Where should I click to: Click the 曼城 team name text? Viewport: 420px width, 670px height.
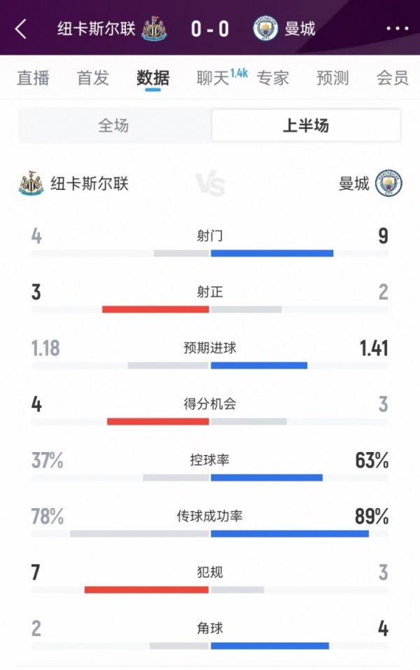pyautogui.click(x=300, y=29)
